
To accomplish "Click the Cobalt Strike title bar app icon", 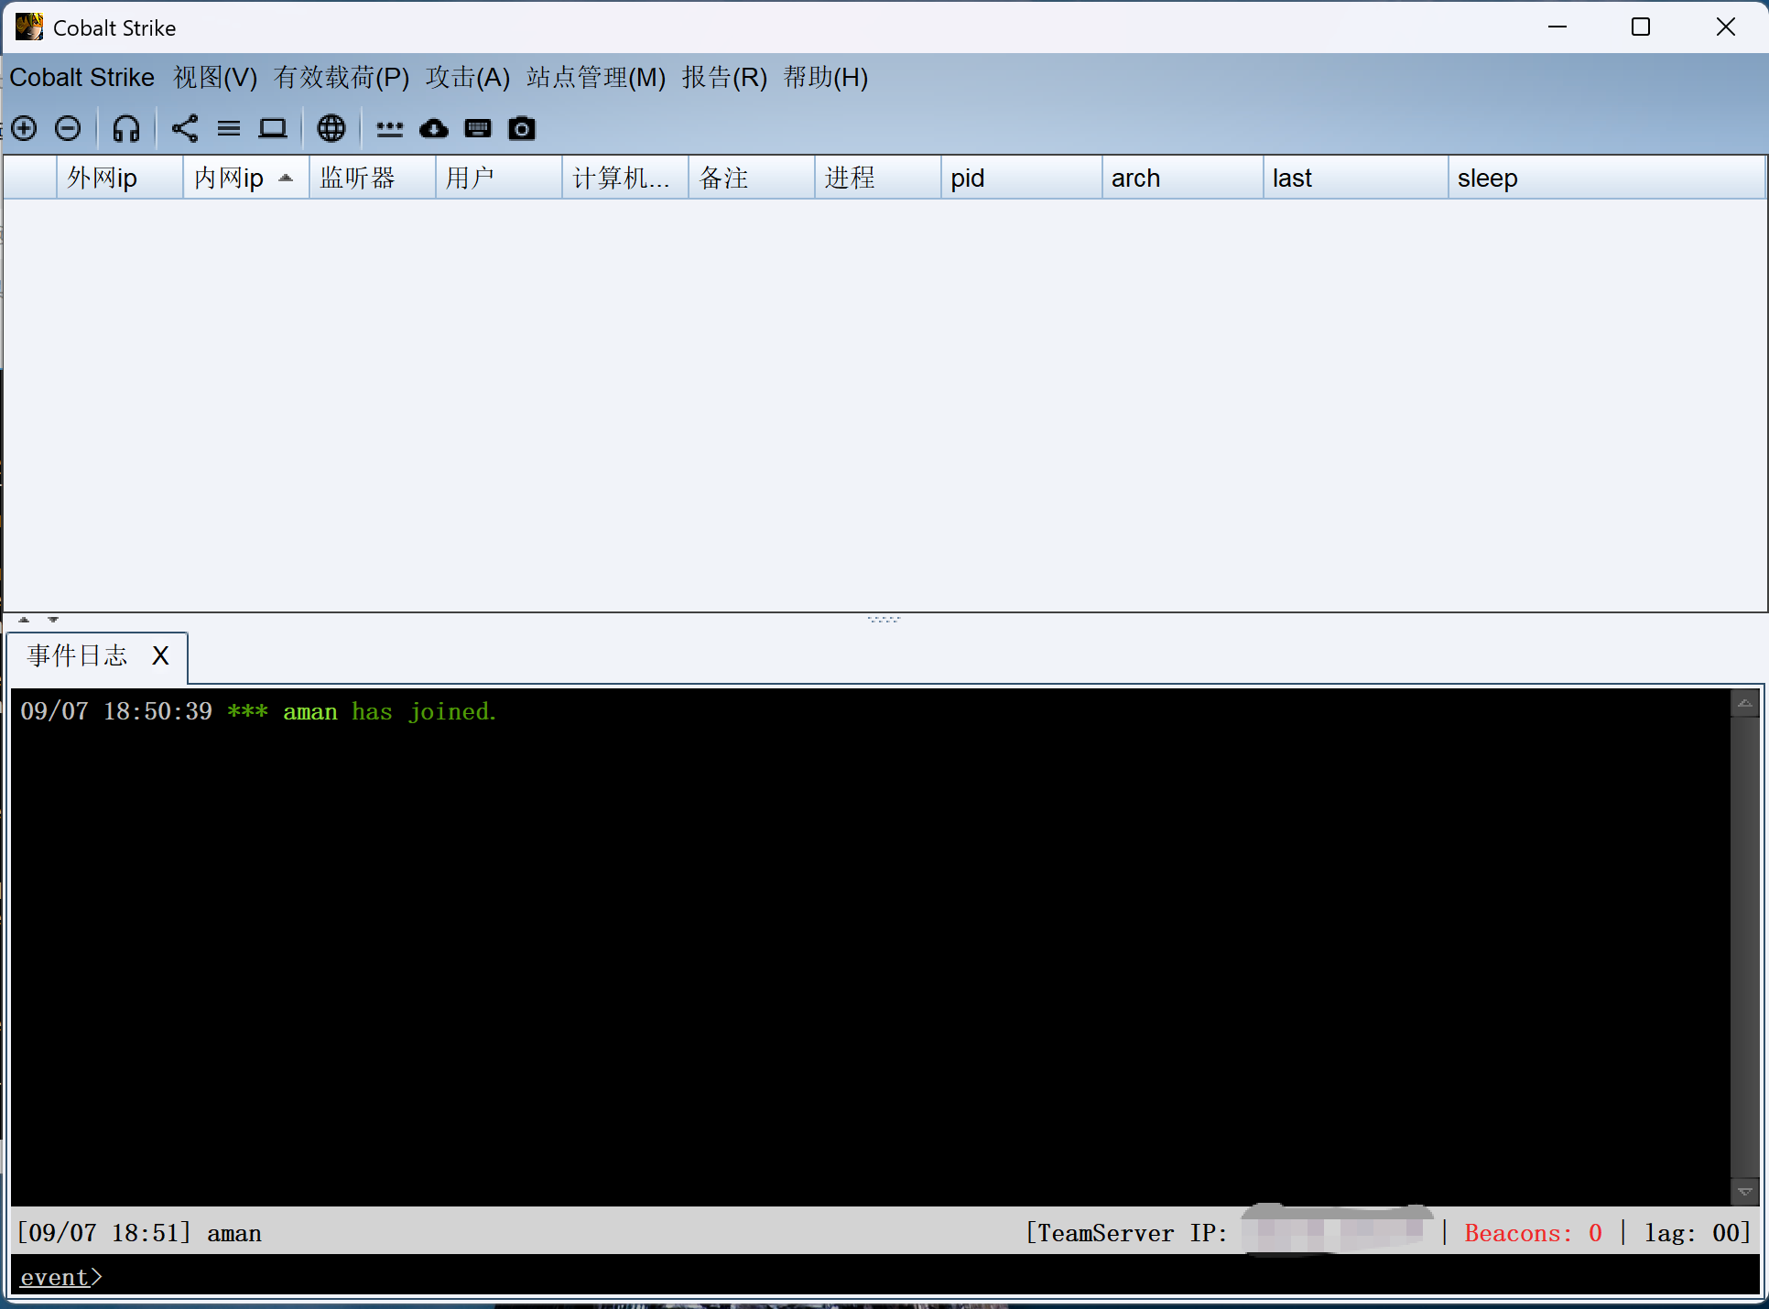I will [x=29, y=27].
